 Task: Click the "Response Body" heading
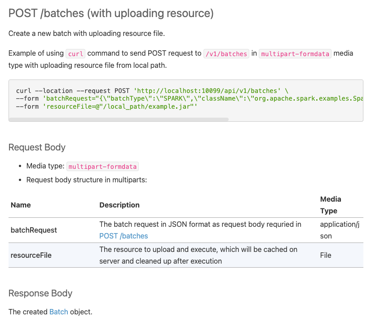click(40, 293)
